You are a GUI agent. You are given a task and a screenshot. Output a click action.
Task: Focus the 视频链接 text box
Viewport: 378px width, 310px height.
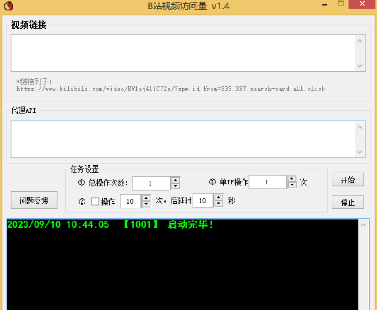pos(182,53)
